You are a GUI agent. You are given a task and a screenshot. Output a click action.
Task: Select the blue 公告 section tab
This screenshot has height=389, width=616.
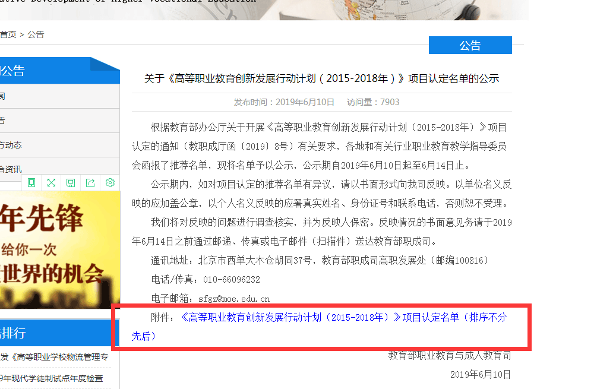tap(470, 46)
